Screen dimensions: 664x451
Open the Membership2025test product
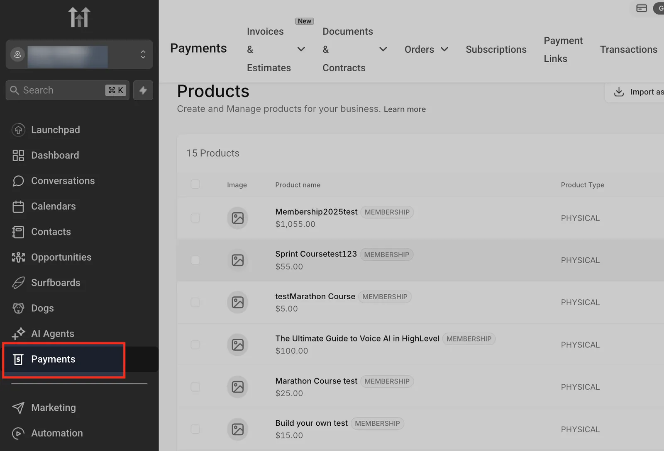click(x=316, y=212)
